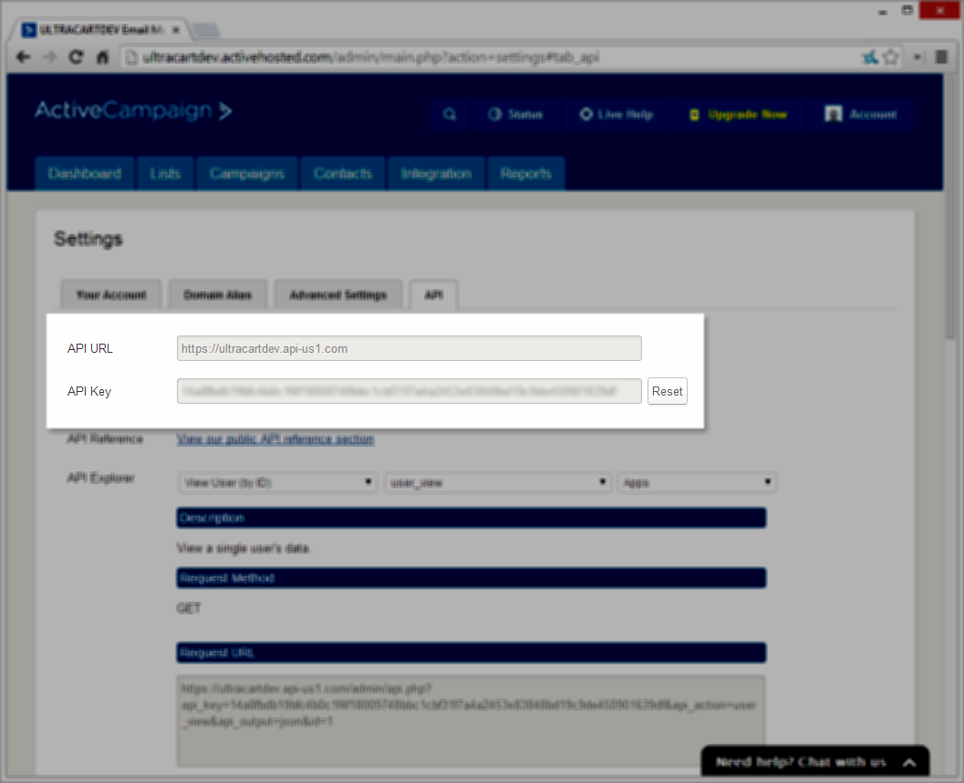Open the Status header item
Screen dimensions: 964x783
pyautogui.click(x=515, y=114)
